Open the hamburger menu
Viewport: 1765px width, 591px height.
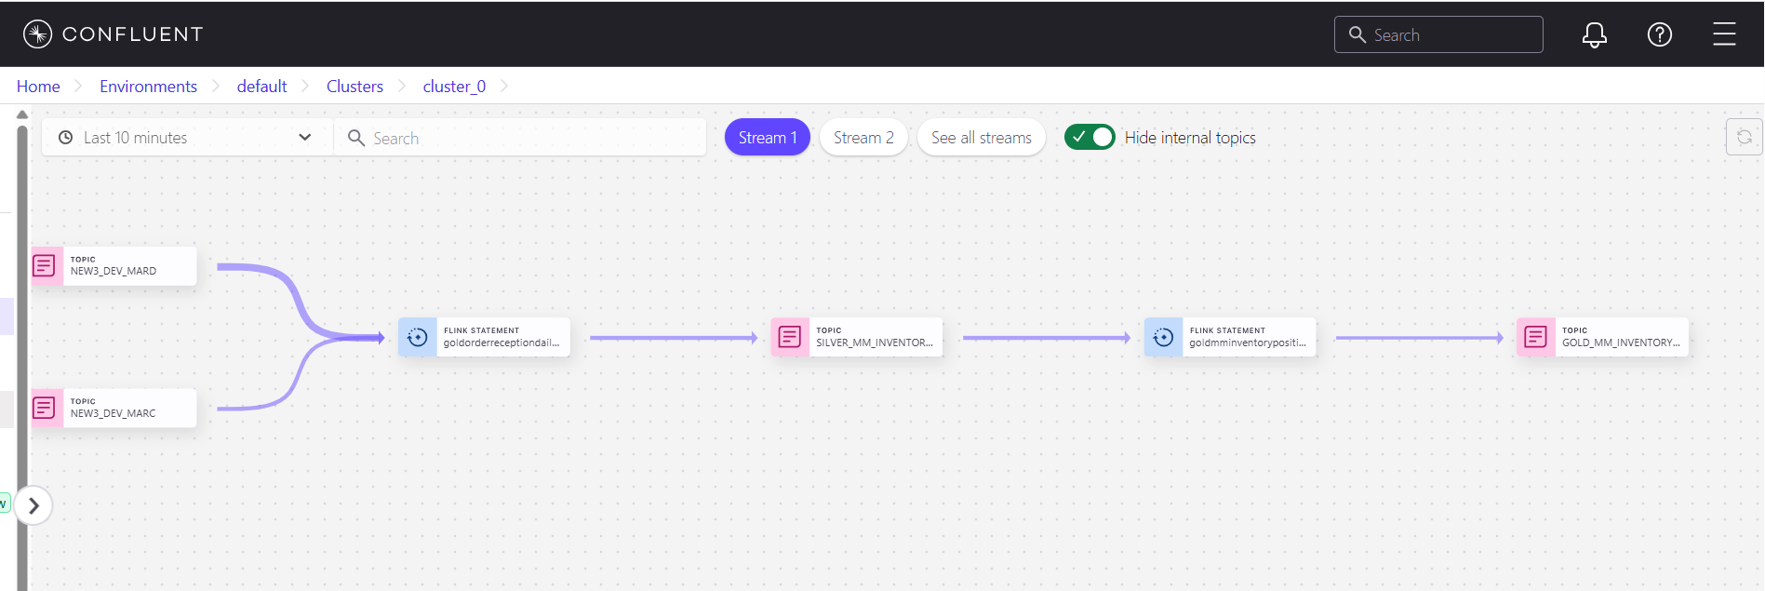[x=1724, y=34]
